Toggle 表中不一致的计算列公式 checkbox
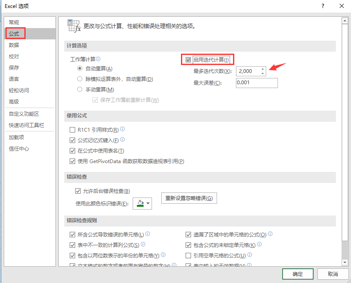Screen dimensions: 351x283 (x=72, y=245)
